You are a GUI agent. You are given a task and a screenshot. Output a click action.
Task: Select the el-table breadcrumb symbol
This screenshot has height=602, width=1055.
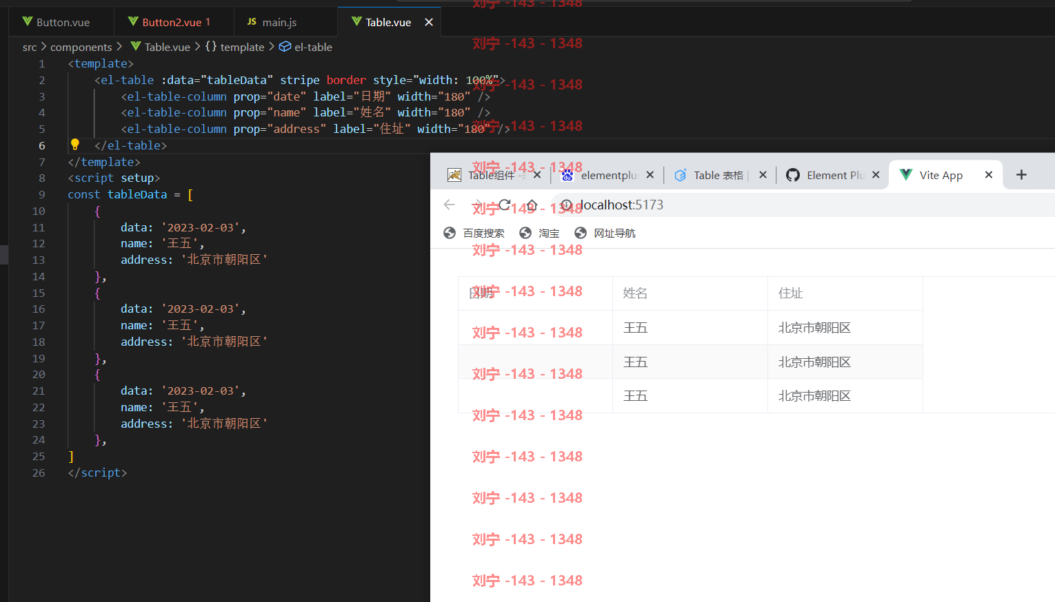coord(305,47)
